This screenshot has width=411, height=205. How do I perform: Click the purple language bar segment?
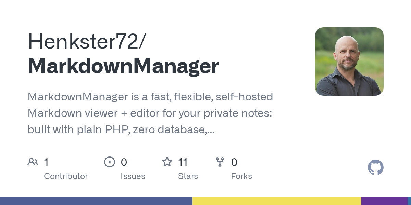click(384, 201)
